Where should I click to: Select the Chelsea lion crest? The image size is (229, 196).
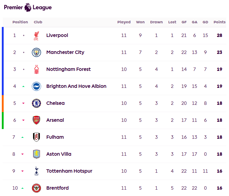[x=36, y=103]
